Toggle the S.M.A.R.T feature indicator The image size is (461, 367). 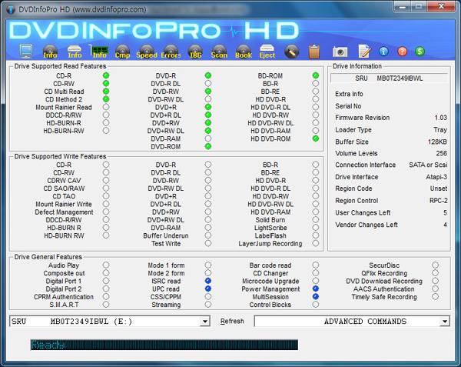[x=106, y=305]
